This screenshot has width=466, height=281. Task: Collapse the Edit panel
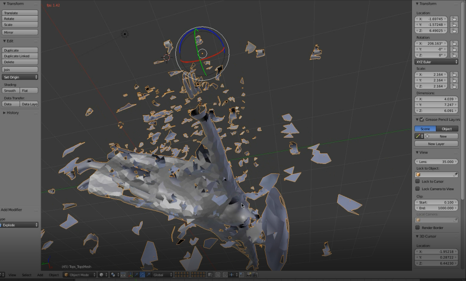(4, 41)
